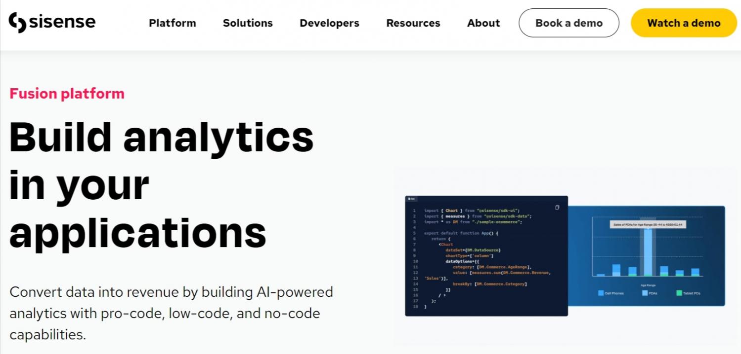Click the PDAs legend swatch

pyautogui.click(x=645, y=293)
